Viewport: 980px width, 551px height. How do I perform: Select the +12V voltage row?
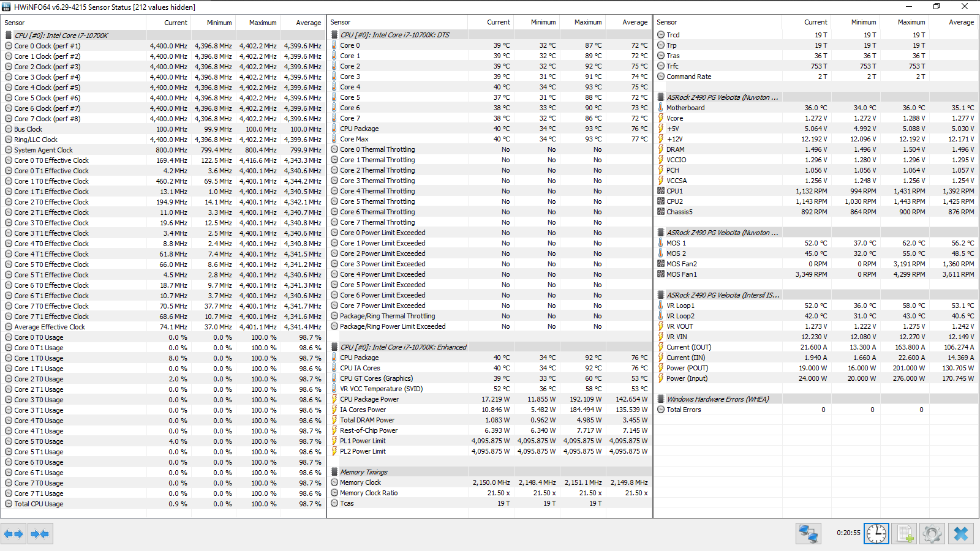click(816, 139)
